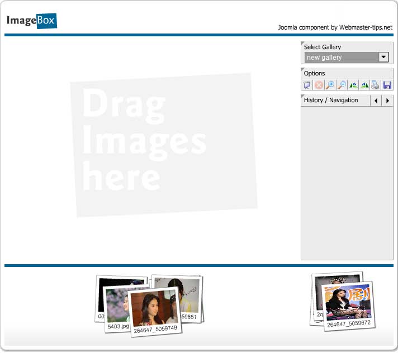This screenshot has height=353, width=398.
Task: Rotate image left using the first green arrow icon
Action: (353, 85)
